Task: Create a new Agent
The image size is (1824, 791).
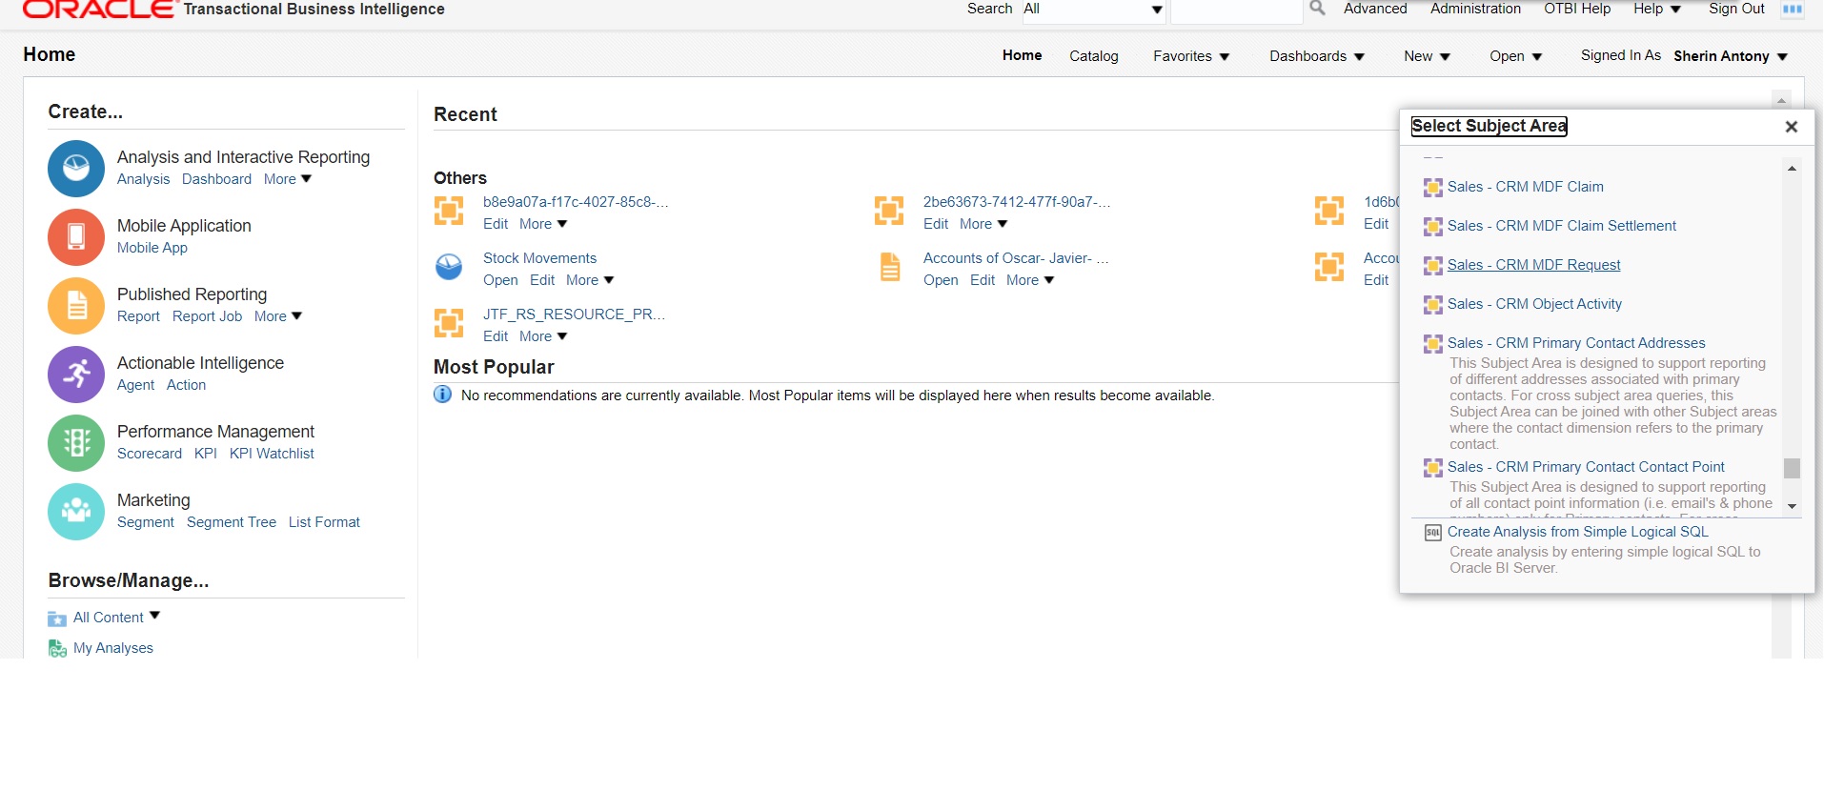Action: click(x=135, y=385)
